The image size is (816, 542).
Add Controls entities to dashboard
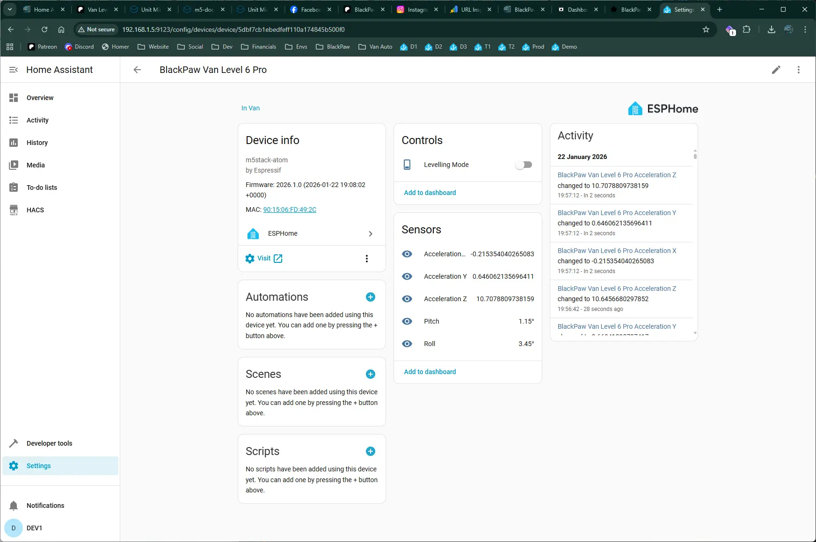[430, 193]
